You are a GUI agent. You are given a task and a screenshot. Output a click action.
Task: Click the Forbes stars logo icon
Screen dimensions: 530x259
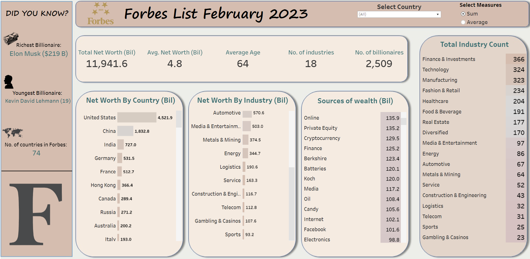click(101, 13)
